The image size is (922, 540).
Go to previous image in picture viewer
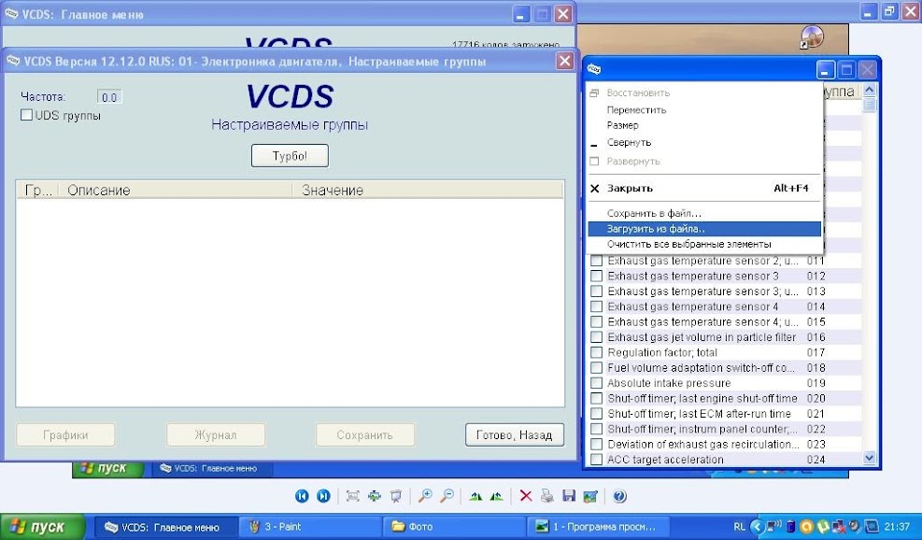pos(302,496)
